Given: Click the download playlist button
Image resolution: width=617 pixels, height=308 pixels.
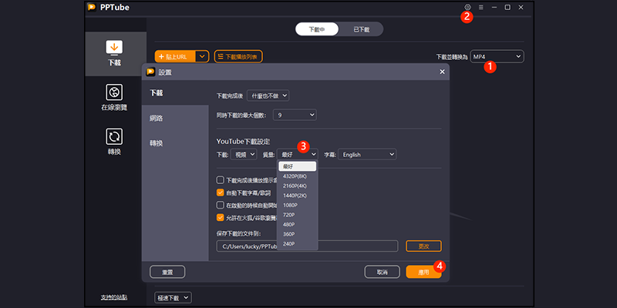Looking at the screenshot, I should 238,56.
